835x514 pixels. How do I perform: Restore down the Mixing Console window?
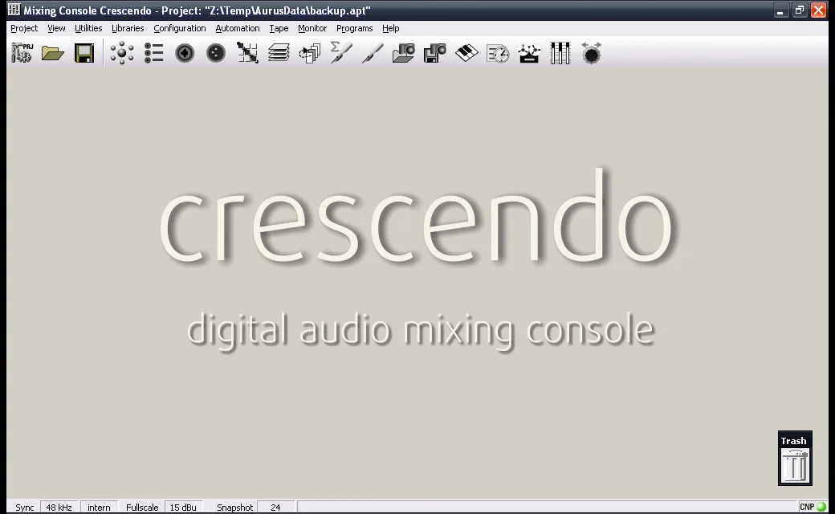800,10
